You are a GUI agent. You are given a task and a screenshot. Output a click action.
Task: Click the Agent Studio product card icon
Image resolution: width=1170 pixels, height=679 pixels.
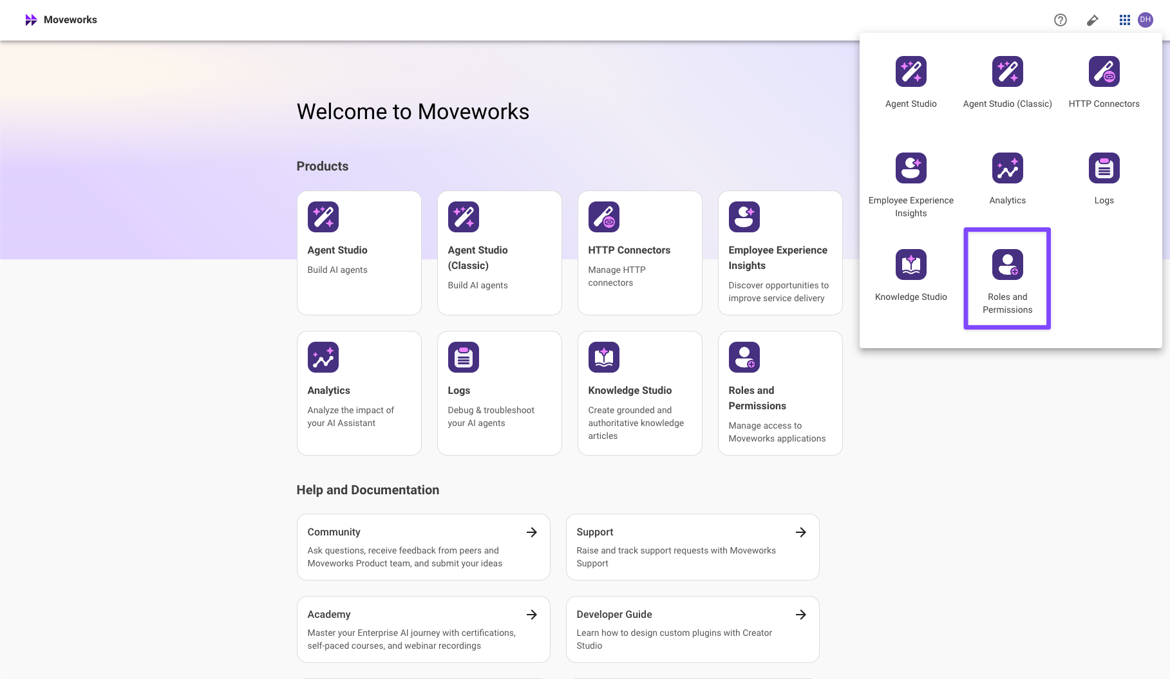click(323, 217)
